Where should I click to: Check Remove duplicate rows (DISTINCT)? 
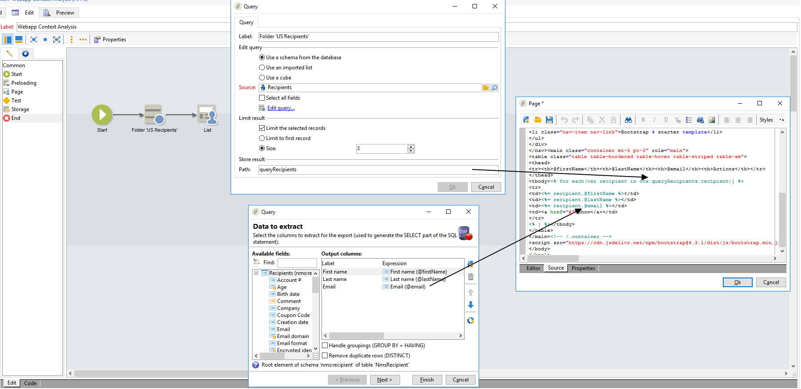(x=325, y=356)
